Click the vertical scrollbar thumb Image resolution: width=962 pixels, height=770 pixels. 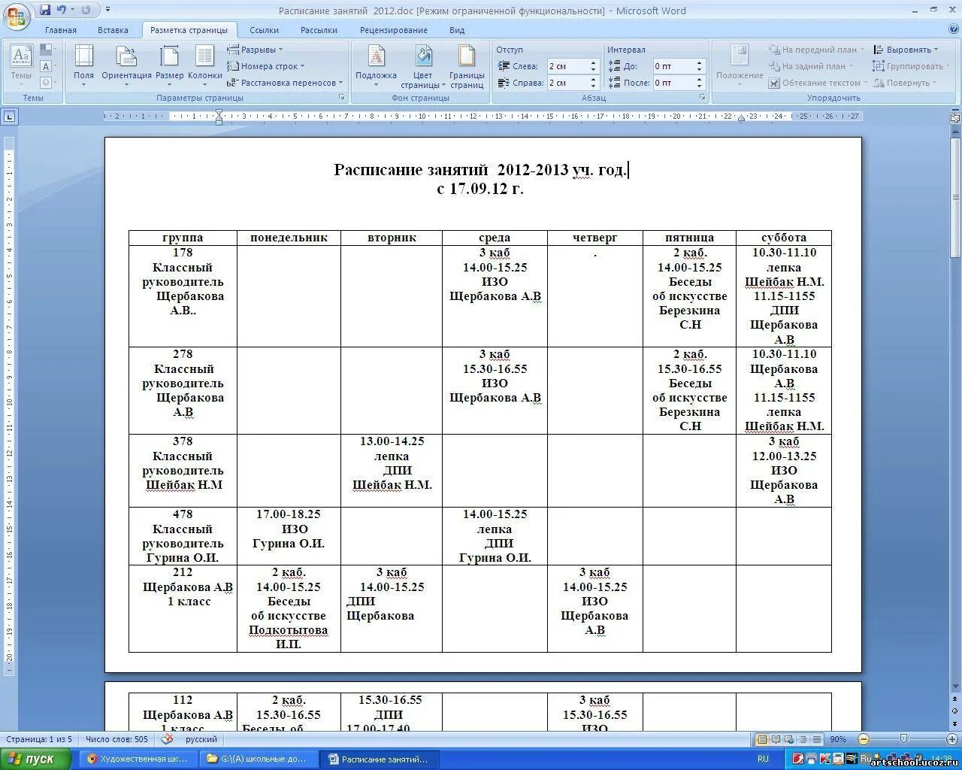pyautogui.click(x=955, y=198)
